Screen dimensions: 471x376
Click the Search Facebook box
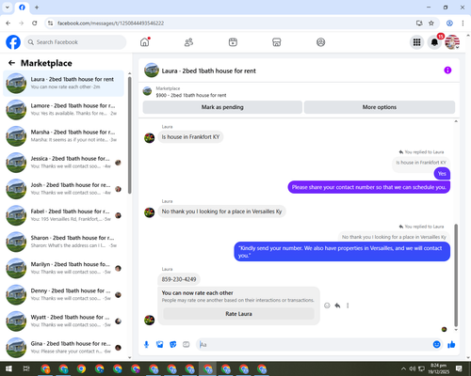click(x=75, y=42)
